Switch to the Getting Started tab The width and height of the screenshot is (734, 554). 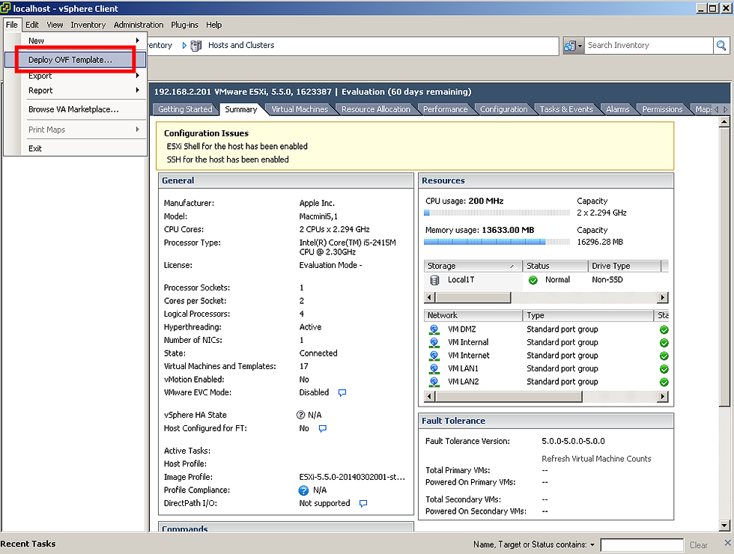(x=185, y=109)
